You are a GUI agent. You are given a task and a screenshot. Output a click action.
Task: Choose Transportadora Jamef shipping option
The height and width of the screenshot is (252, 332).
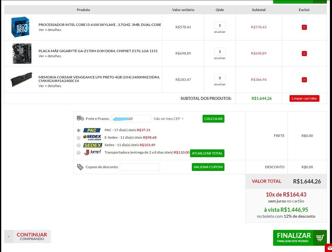[79, 152]
